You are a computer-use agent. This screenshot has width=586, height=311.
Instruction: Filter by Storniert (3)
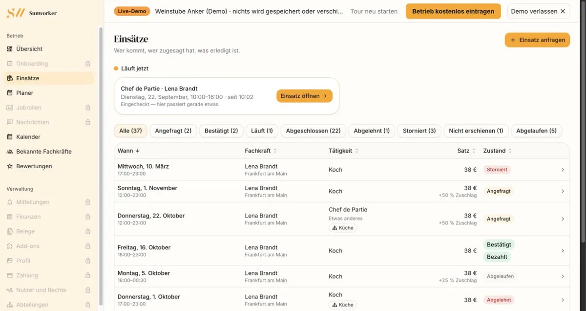pos(419,131)
